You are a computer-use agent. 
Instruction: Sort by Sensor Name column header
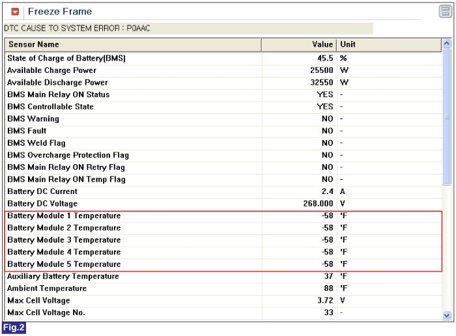tap(133, 44)
